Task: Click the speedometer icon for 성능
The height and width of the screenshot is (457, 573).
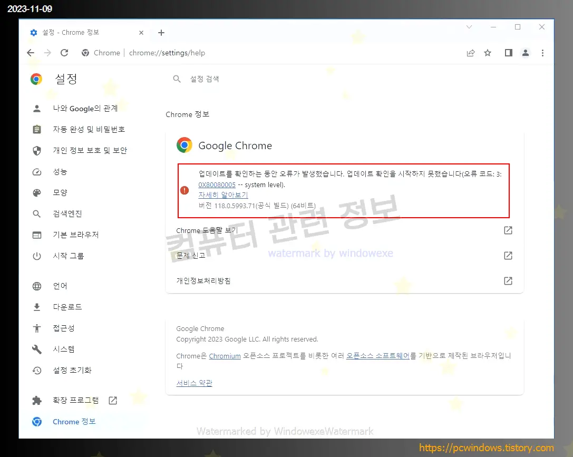Action: [37, 172]
